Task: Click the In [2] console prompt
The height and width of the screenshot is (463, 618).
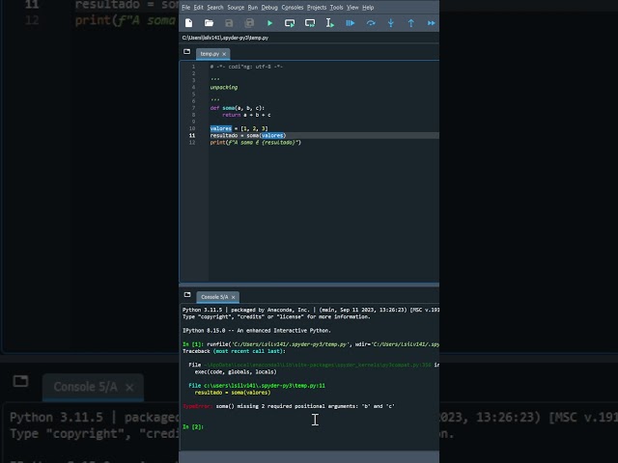Action: pos(193,426)
